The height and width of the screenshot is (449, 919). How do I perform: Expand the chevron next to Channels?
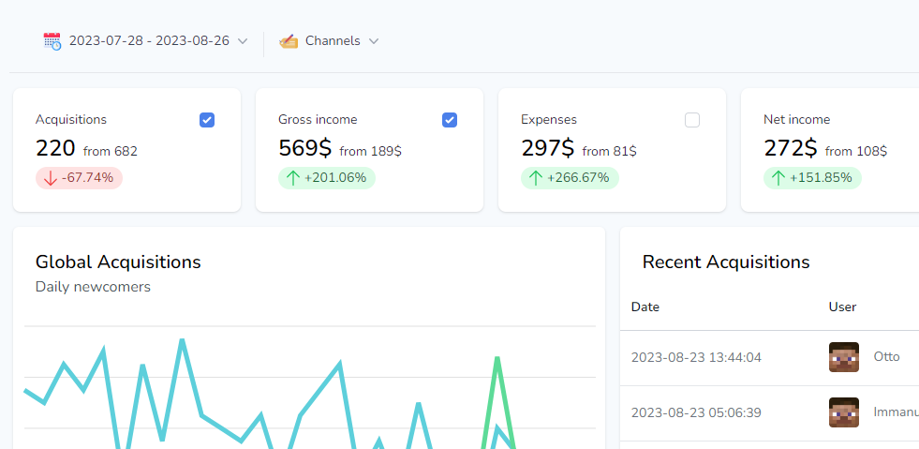374,41
